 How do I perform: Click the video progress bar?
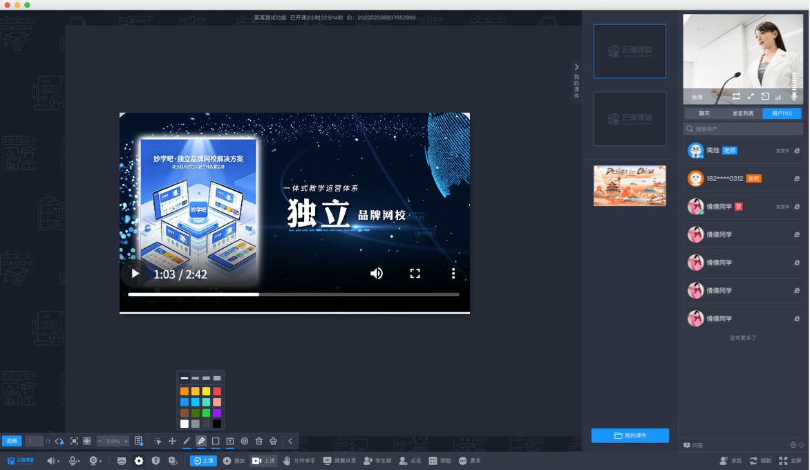294,294
